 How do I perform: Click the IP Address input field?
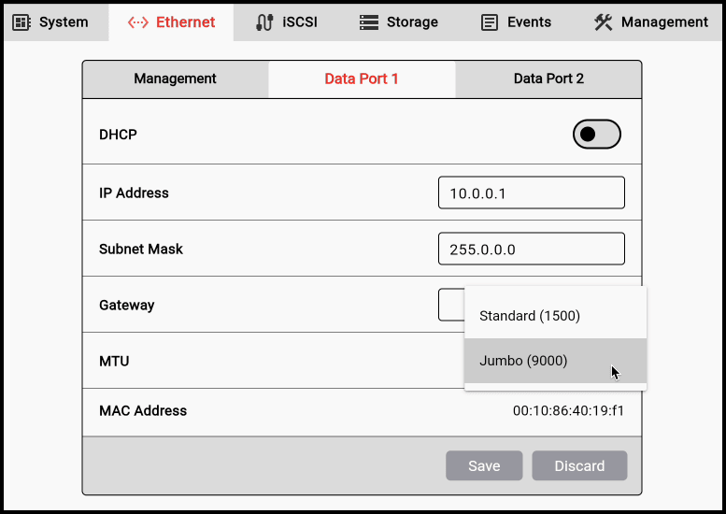click(531, 193)
